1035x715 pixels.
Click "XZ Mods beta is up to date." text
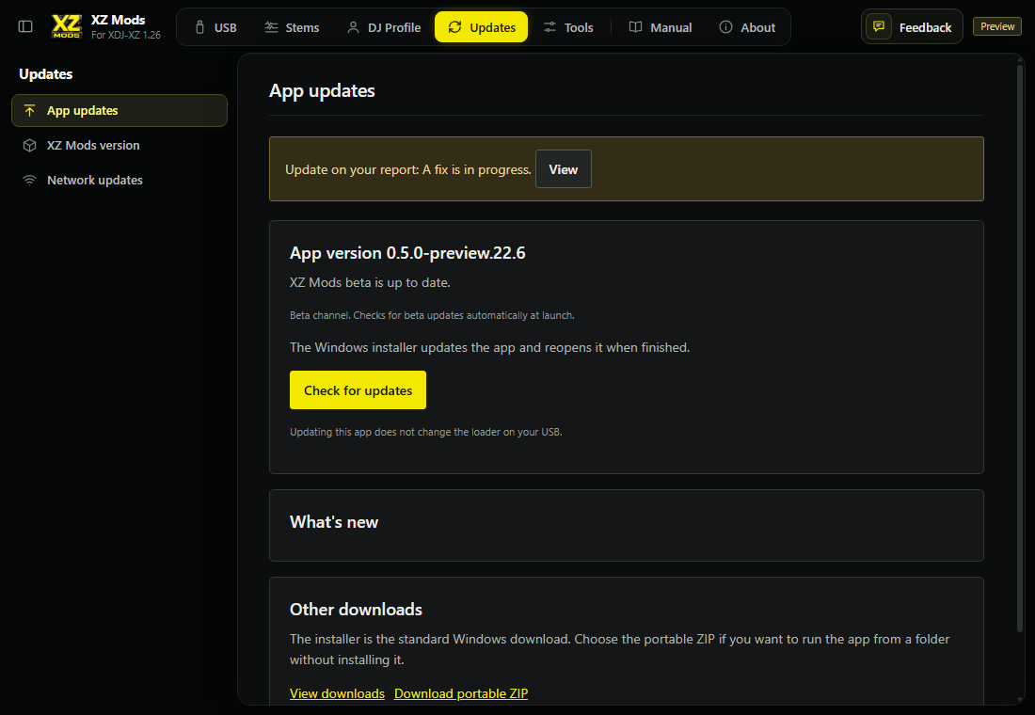point(370,282)
